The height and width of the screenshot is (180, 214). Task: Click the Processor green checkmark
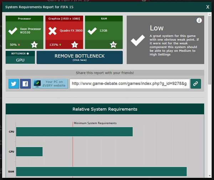13,31
